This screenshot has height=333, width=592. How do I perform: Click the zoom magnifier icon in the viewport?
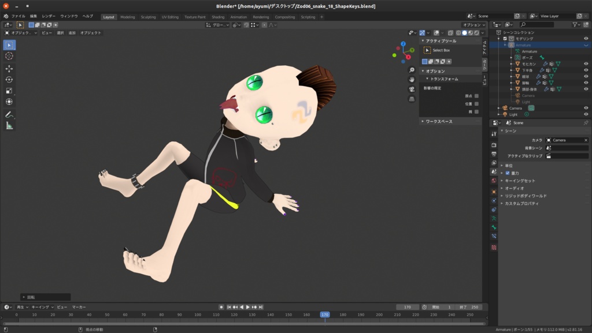[412, 70]
